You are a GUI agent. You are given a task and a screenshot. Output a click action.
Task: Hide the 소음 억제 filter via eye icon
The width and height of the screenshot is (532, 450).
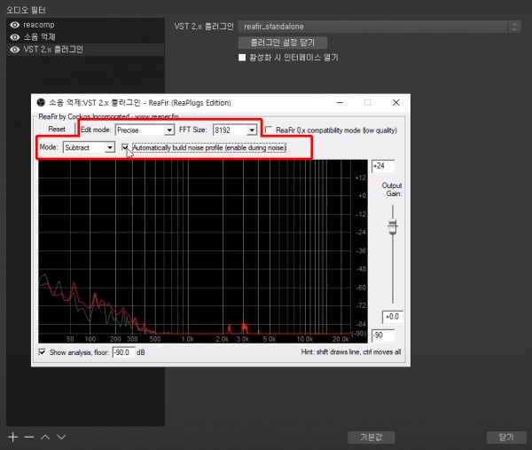14,37
